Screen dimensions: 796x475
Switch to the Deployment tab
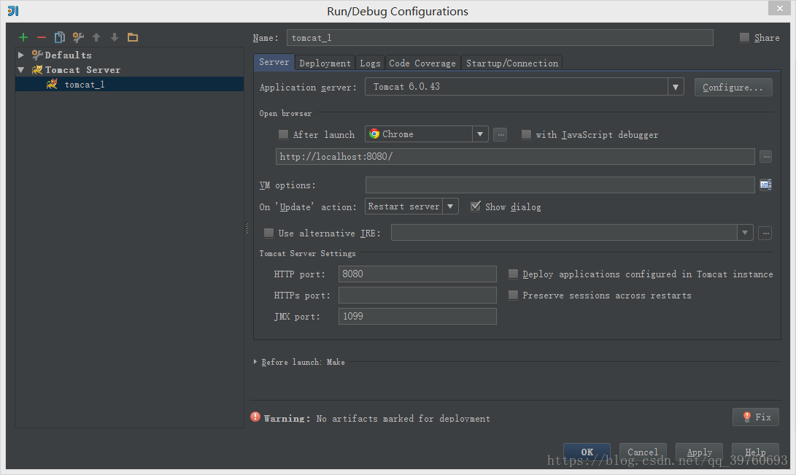[325, 63]
